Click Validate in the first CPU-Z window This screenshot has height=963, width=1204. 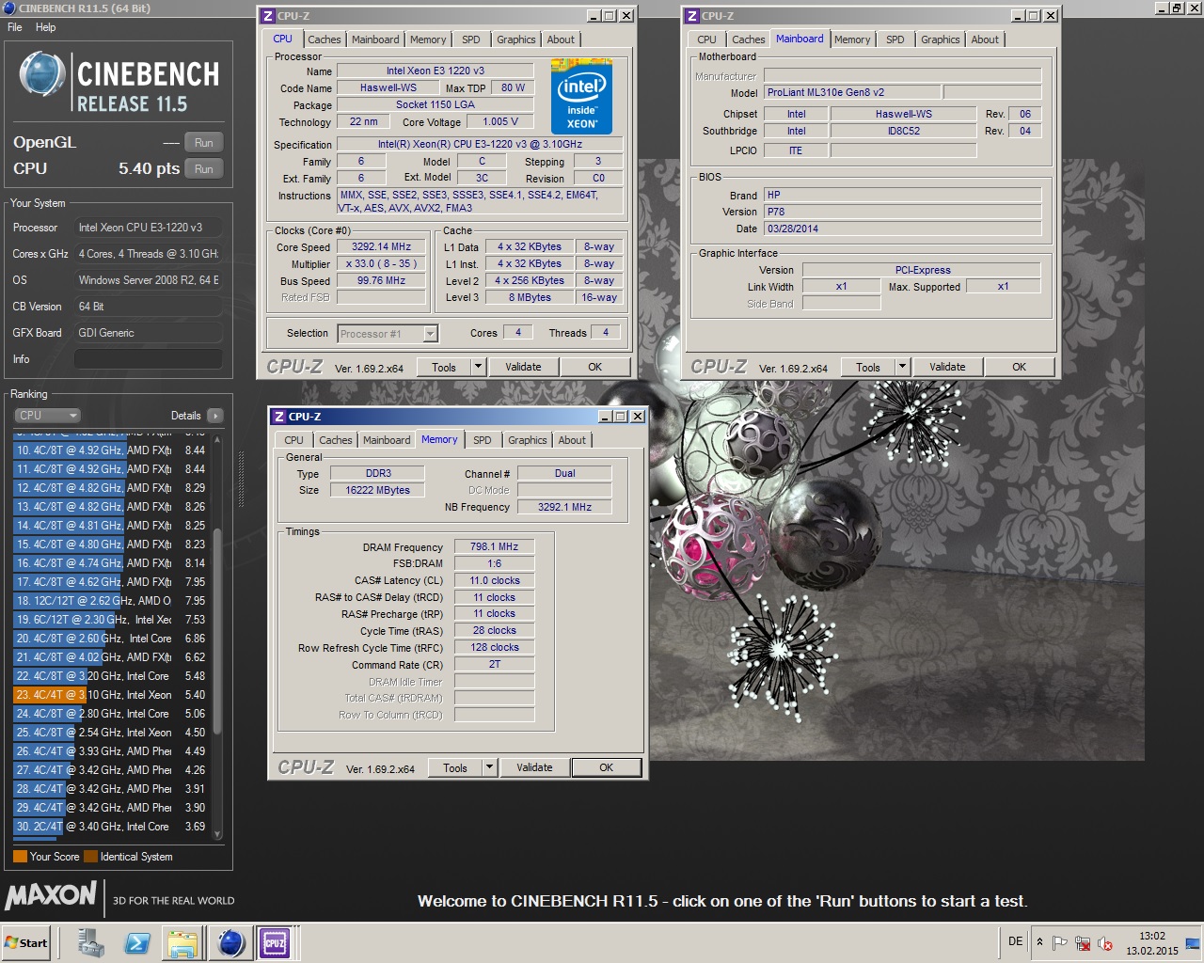pyautogui.click(x=523, y=367)
